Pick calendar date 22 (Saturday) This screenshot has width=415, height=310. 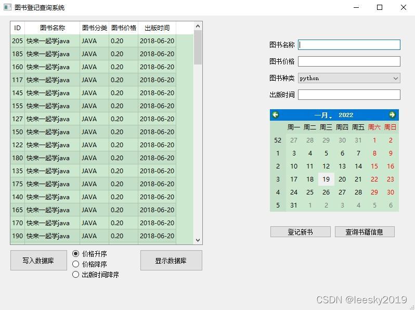(x=374, y=179)
